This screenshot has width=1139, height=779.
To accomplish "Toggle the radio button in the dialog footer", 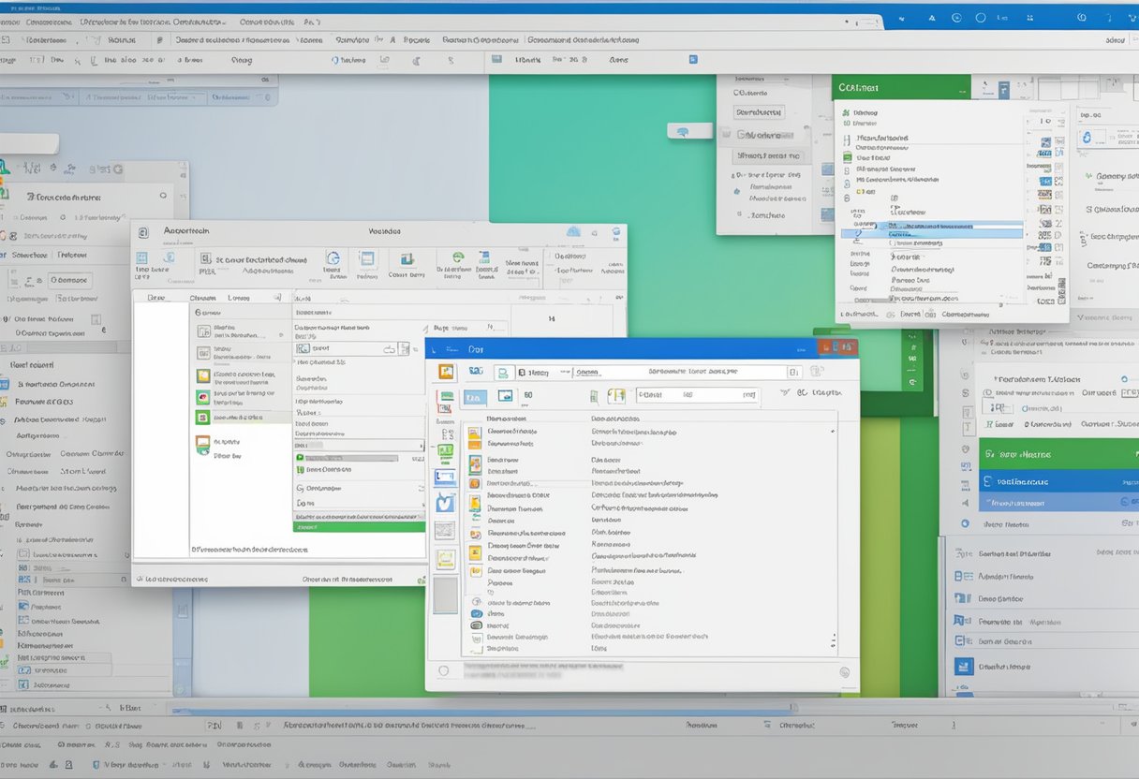I will (x=442, y=669).
